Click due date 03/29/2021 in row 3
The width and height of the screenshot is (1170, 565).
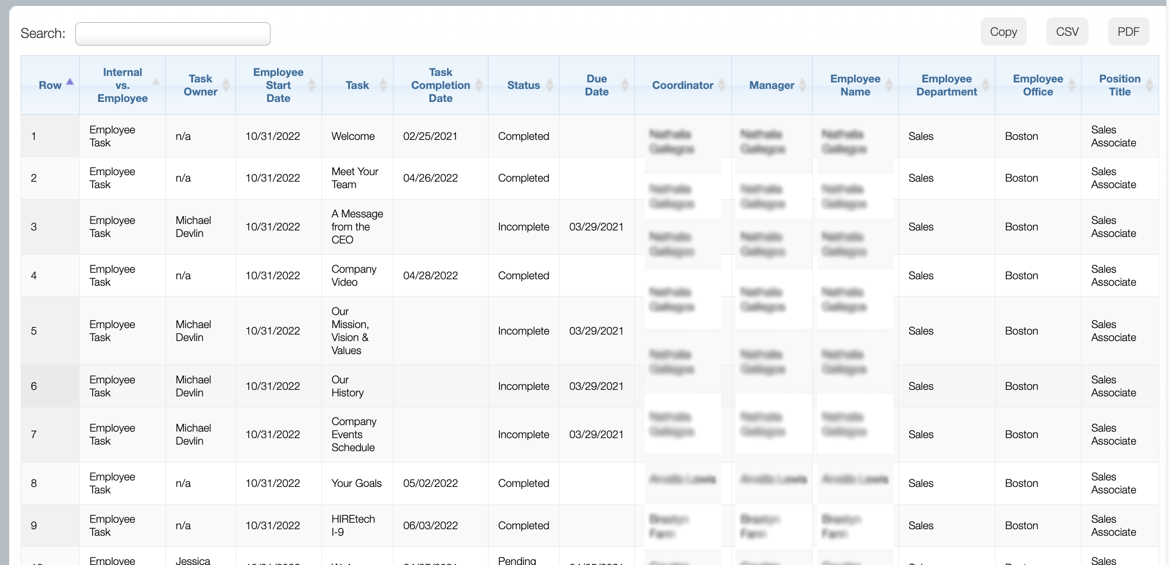[596, 227]
